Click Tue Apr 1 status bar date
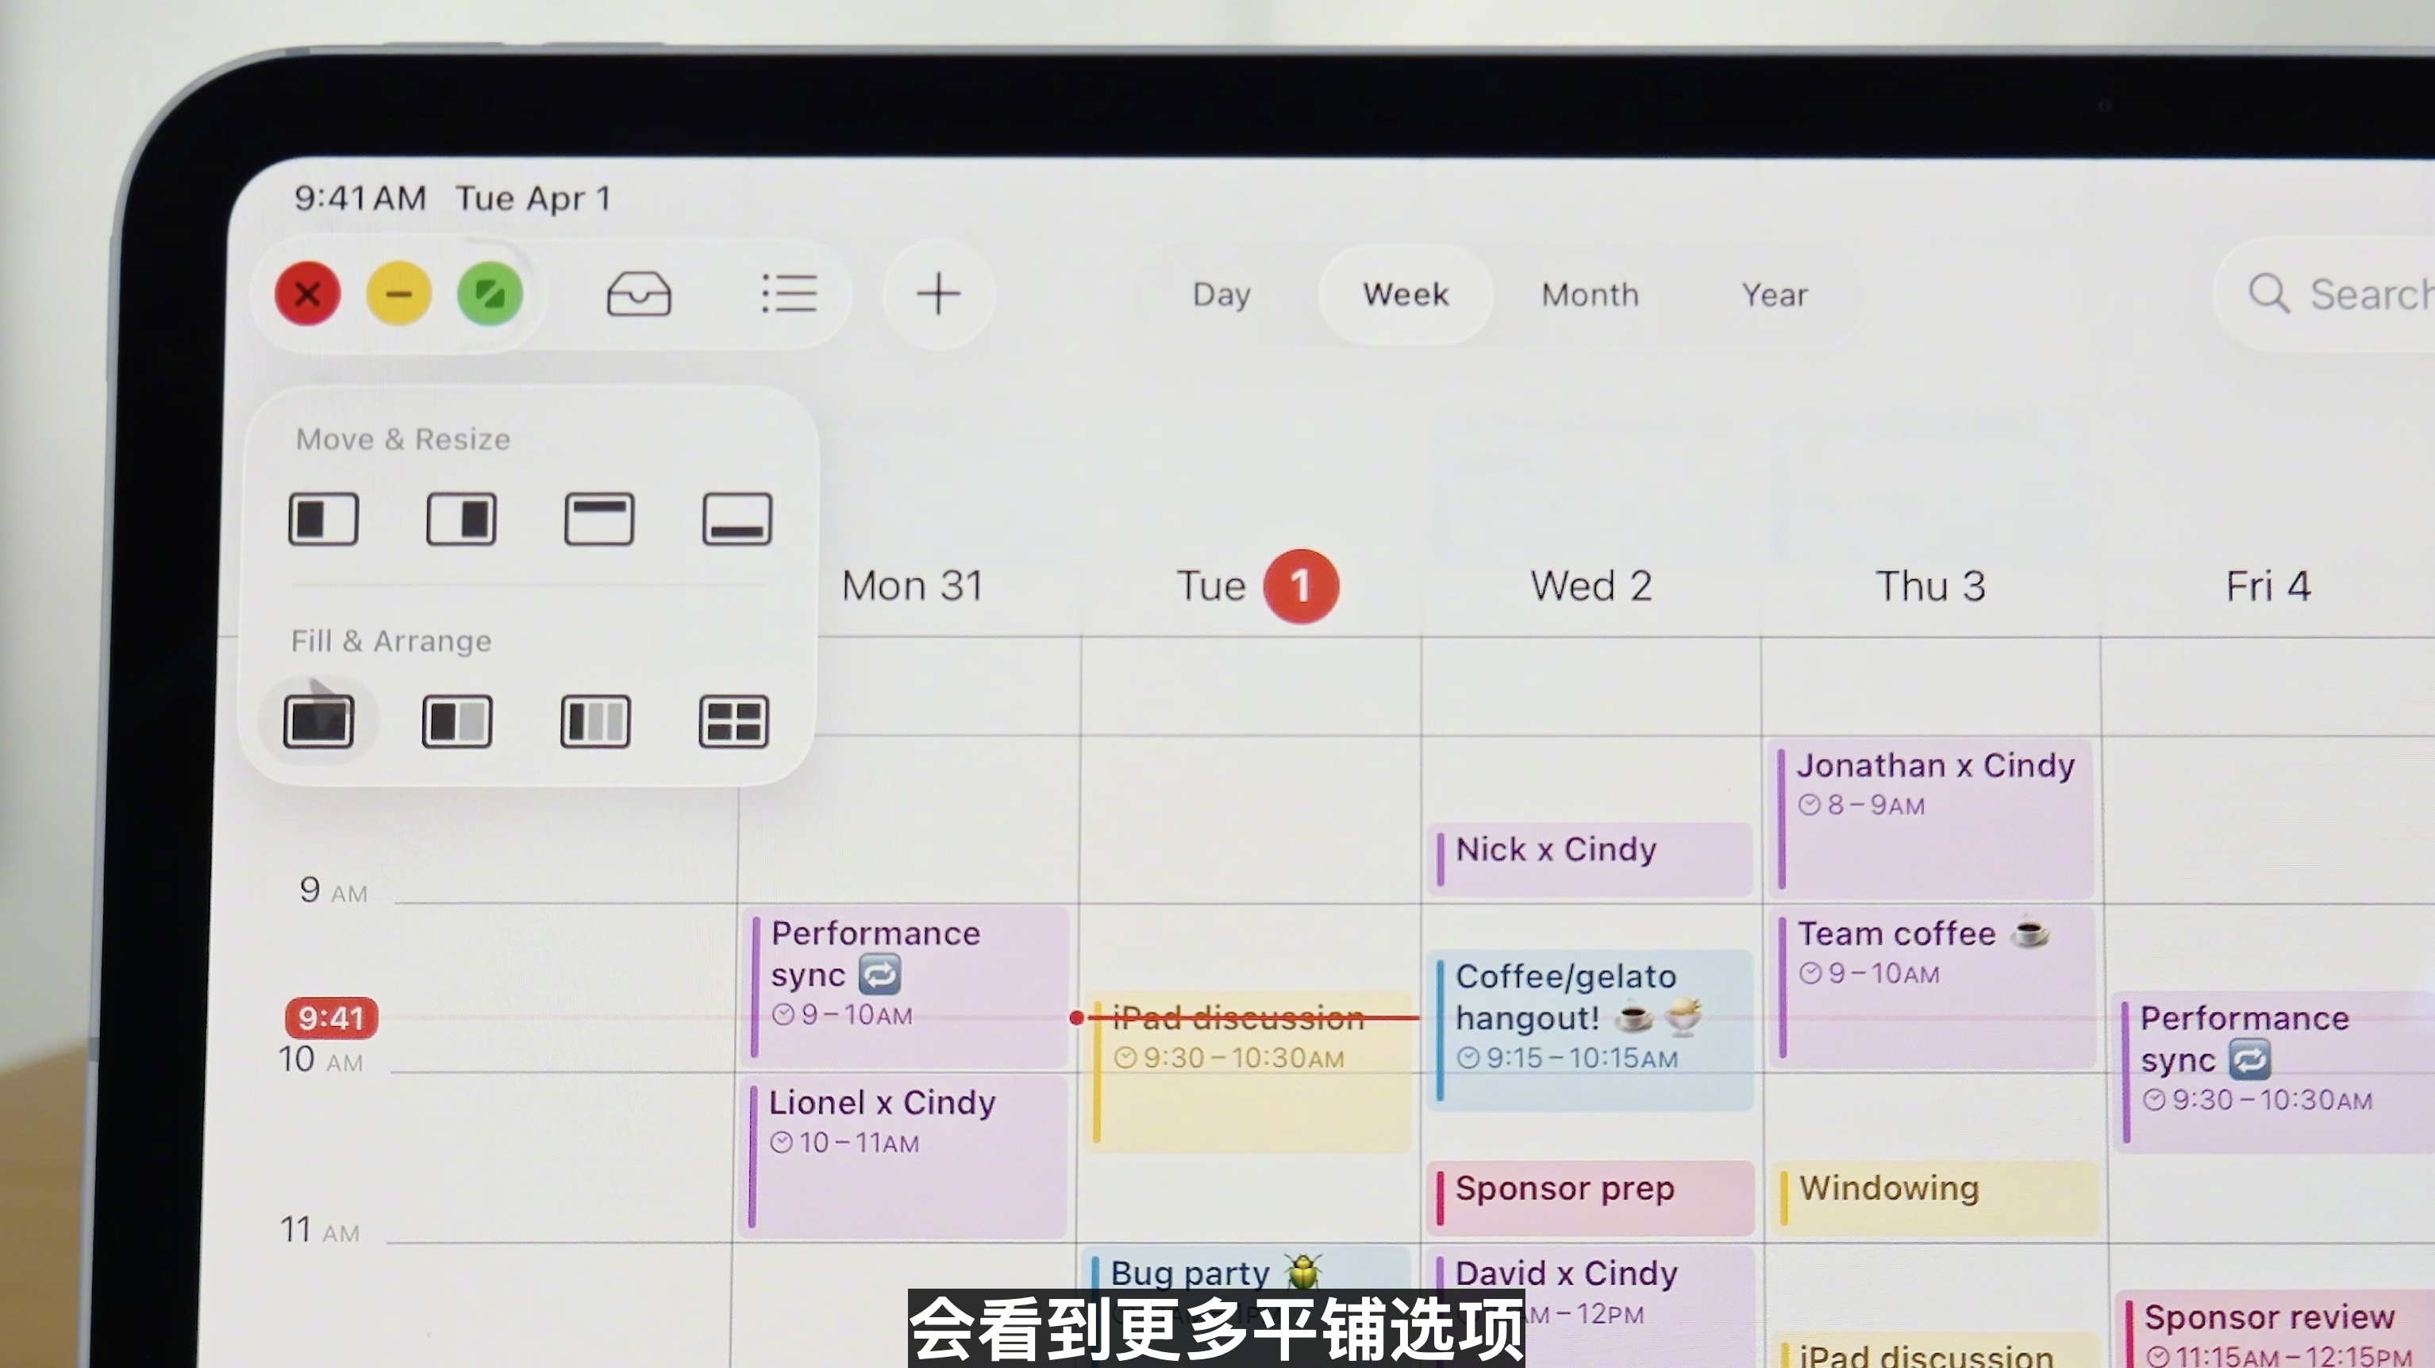This screenshot has height=1368, width=2435. tap(533, 198)
